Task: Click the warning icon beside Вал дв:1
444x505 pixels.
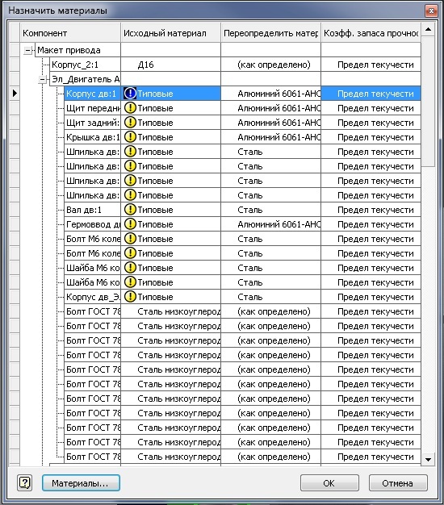Action: click(130, 210)
